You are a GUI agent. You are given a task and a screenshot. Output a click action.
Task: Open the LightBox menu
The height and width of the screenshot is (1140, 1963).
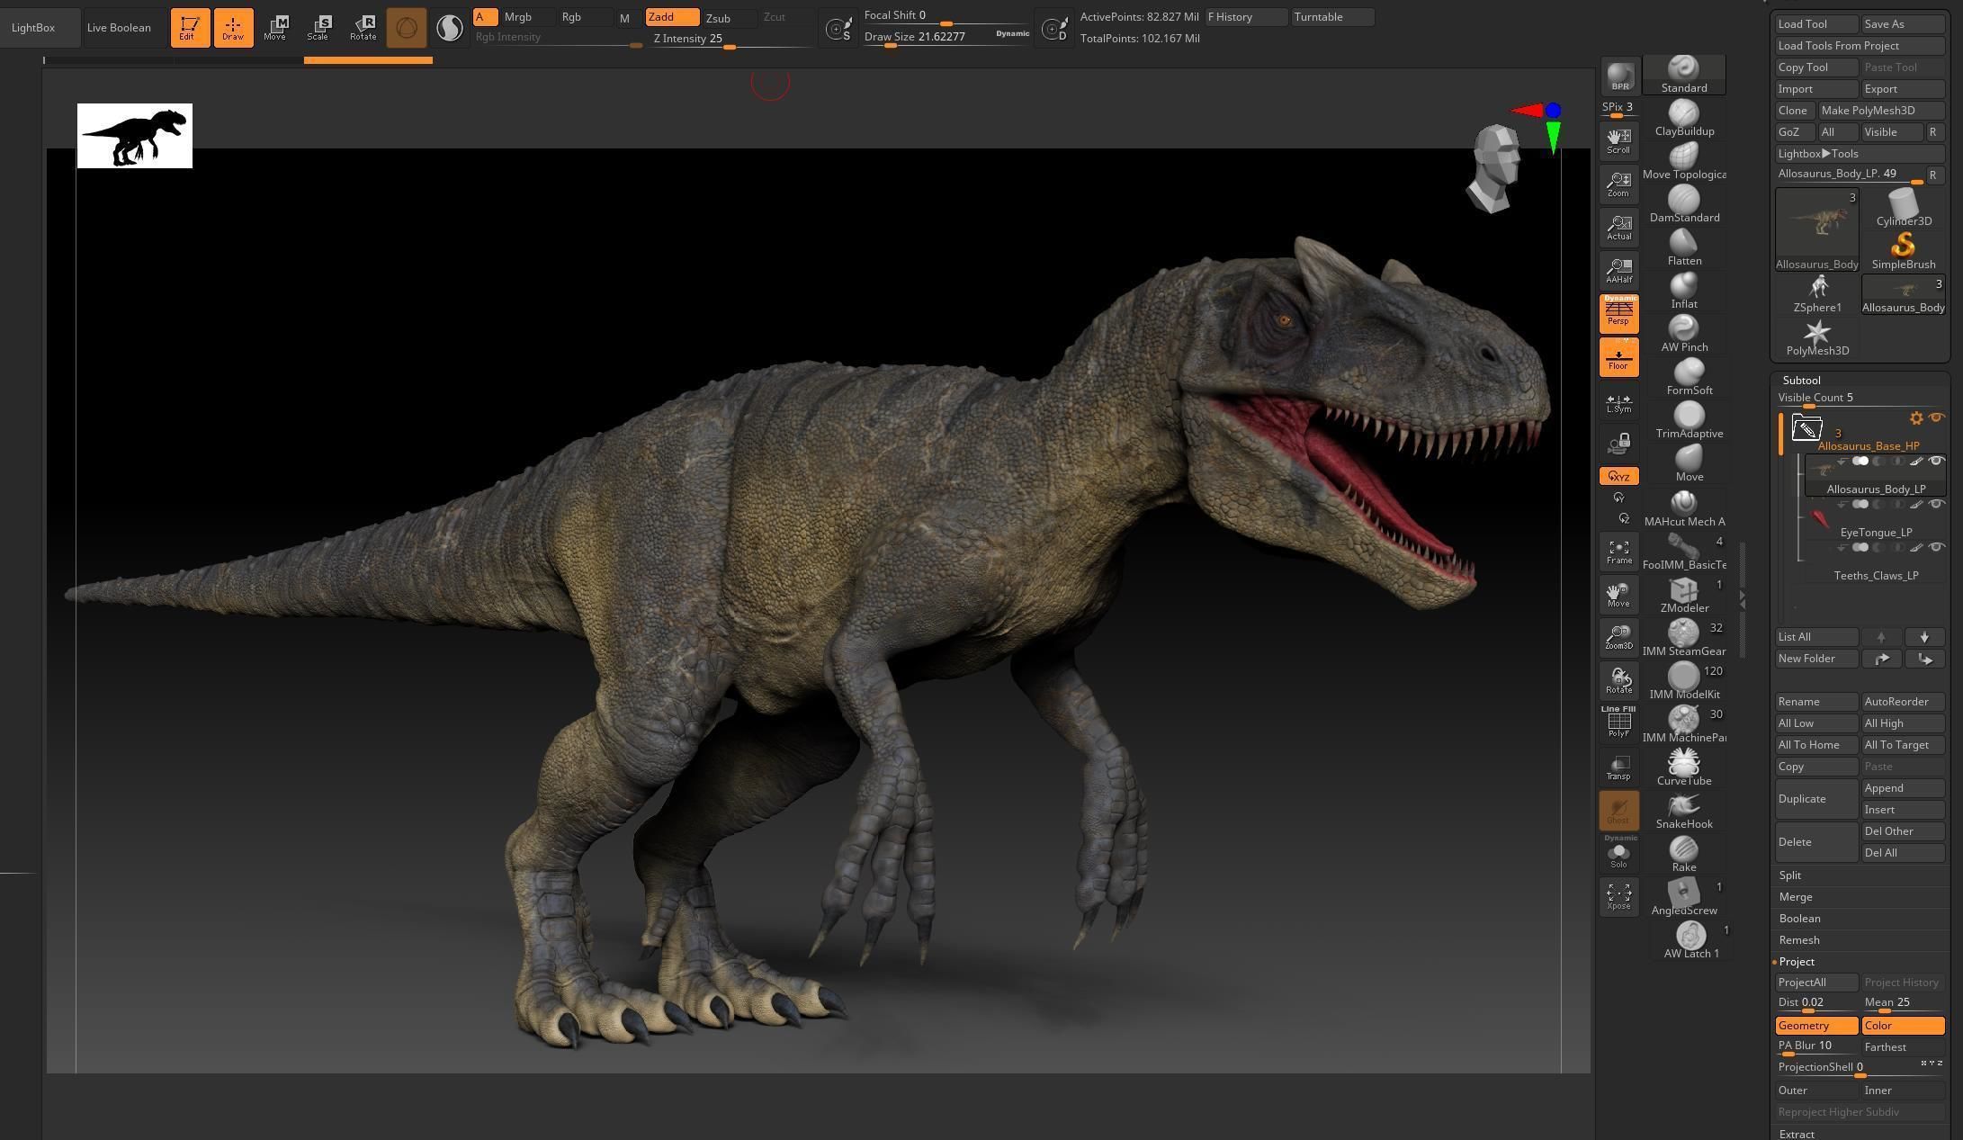pos(33,28)
